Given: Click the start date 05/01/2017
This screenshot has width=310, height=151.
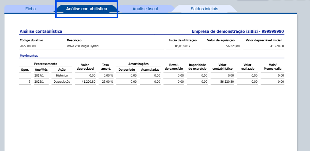Looking at the screenshot, I should tap(182, 46).
